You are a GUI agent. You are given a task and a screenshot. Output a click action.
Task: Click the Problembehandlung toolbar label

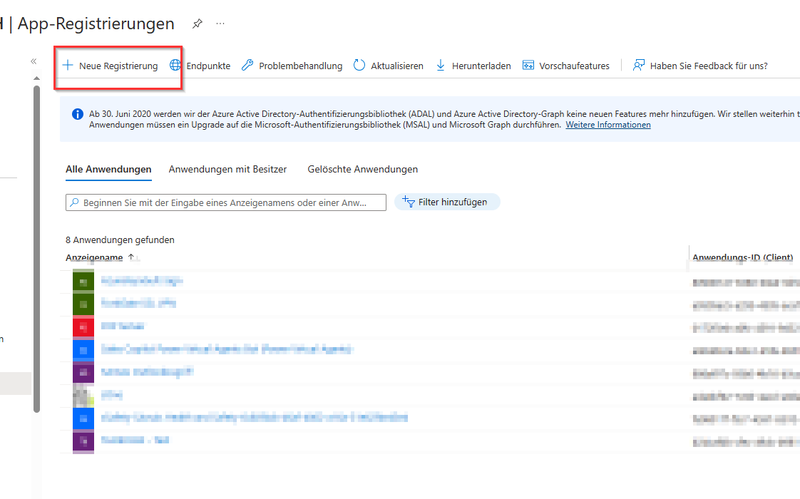coord(300,66)
